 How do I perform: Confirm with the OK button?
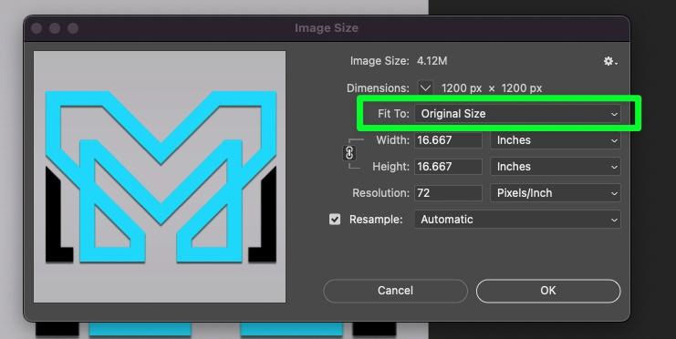point(548,291)
